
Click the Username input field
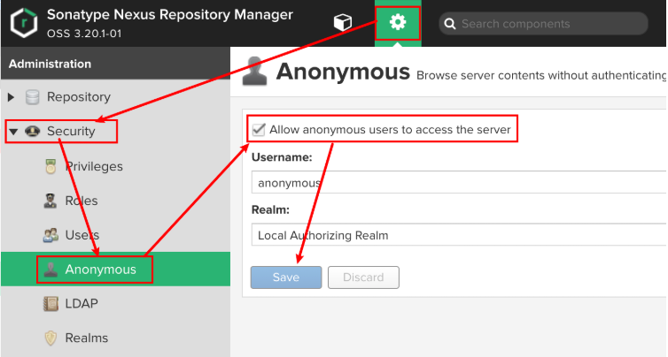[458, 182]
